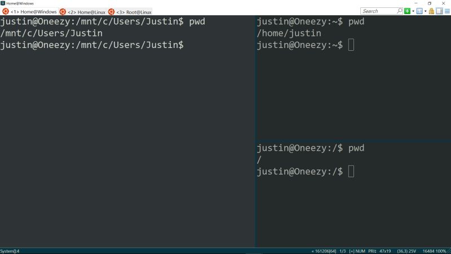Image resolution: width=451 pixels, height=254 pixels.
Task: Click the ConEmu window icon in title bar
Action: point(3,3)
